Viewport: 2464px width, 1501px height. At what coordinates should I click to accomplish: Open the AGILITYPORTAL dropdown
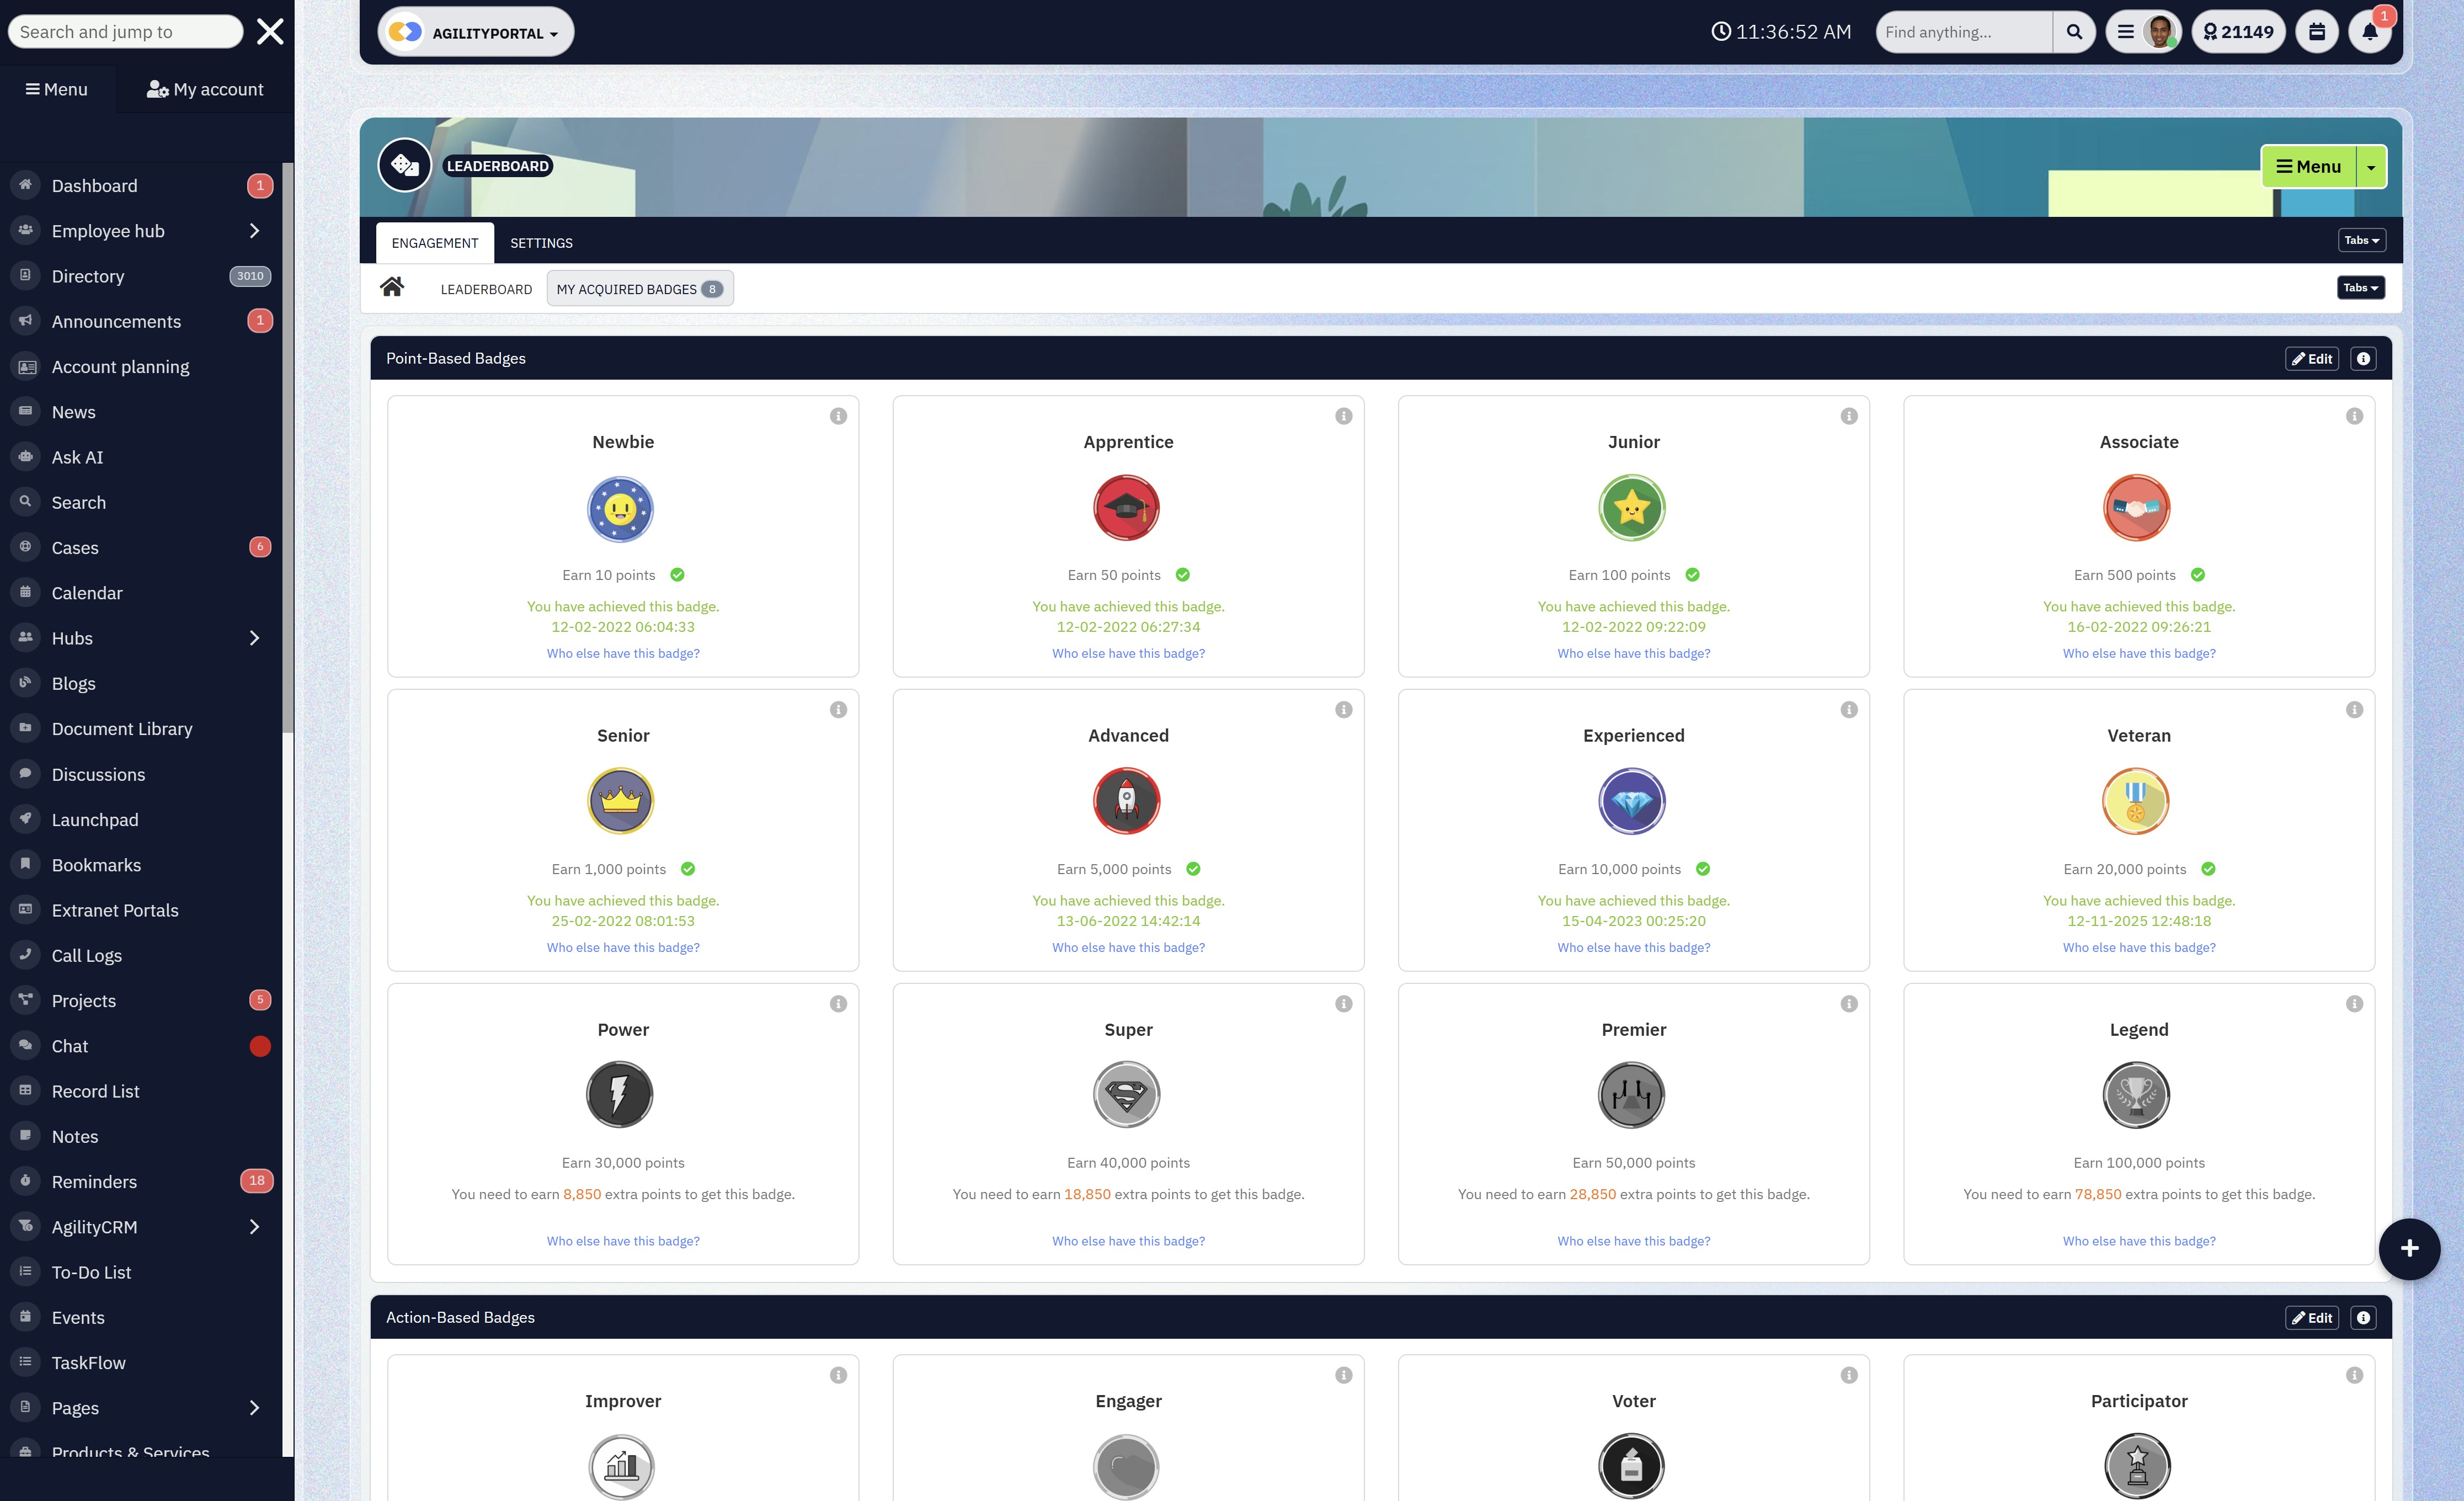click(x=476, y=32)
